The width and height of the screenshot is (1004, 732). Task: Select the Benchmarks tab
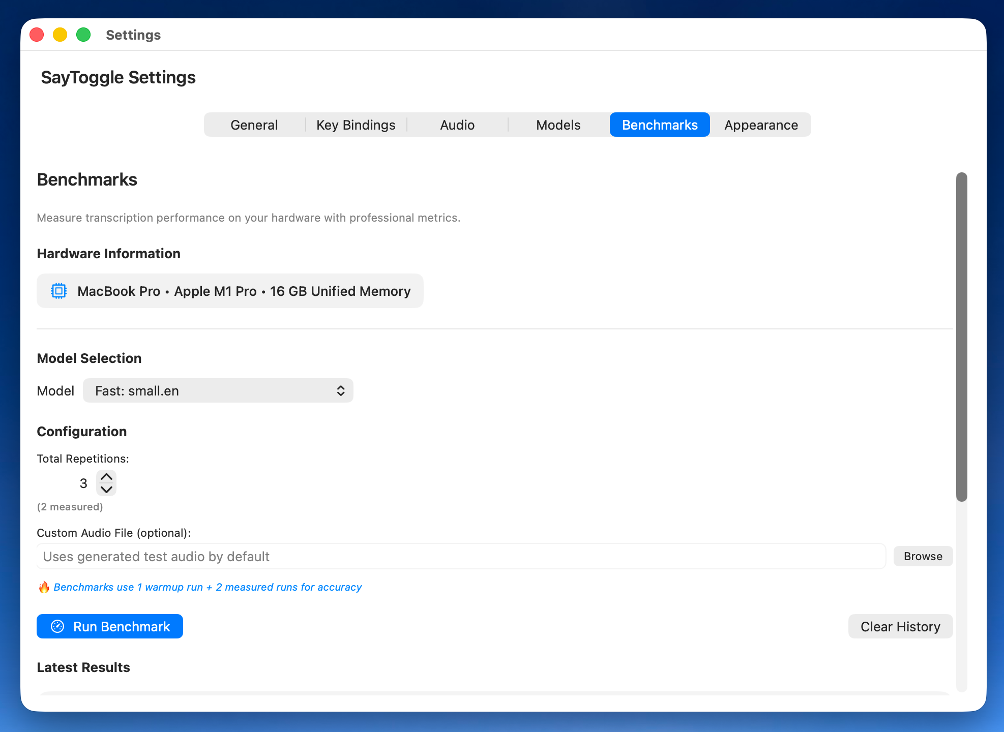(659, 125)
